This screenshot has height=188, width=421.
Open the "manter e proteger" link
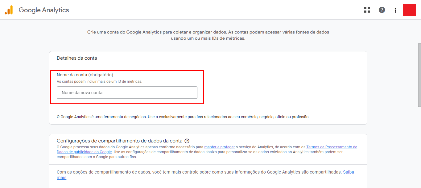coord(219,147)
